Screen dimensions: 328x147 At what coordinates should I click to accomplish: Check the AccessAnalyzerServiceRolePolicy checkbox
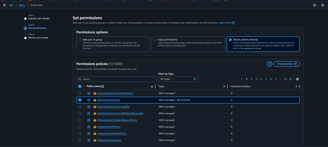tap(80, 93)
